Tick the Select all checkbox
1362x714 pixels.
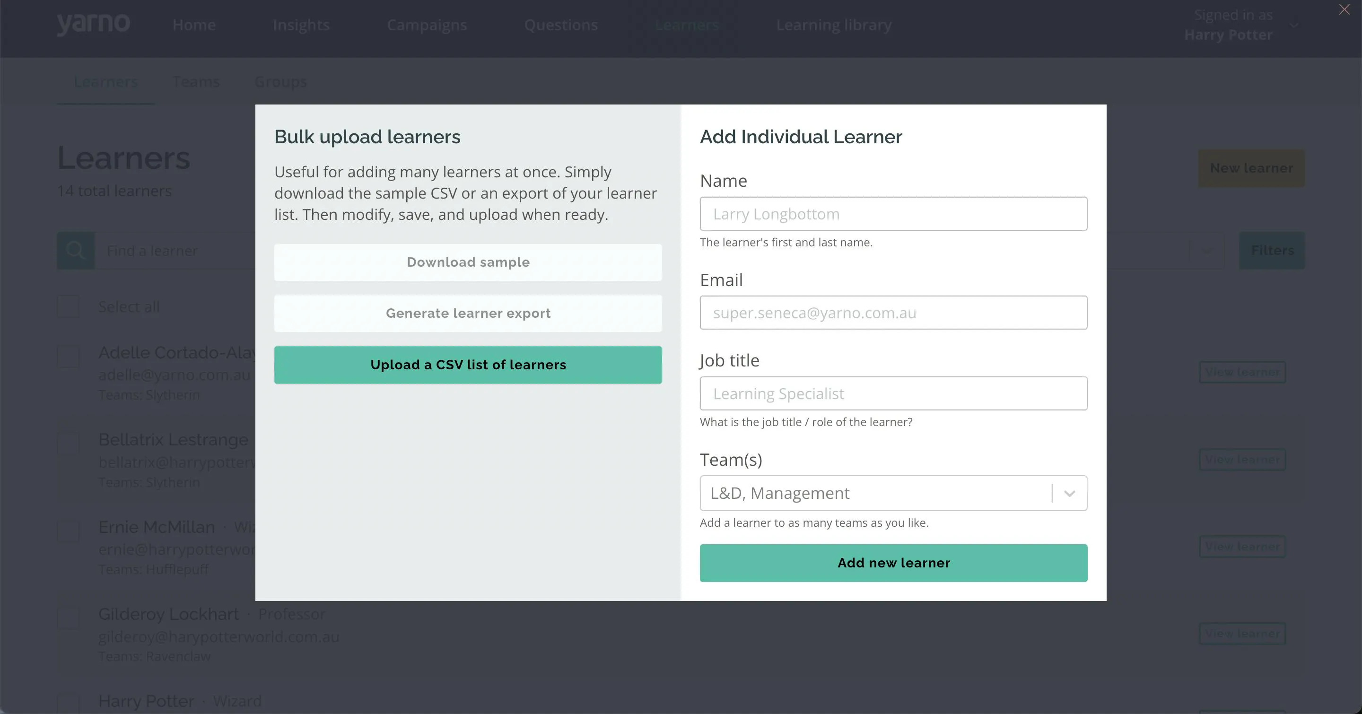pos(68,306)
